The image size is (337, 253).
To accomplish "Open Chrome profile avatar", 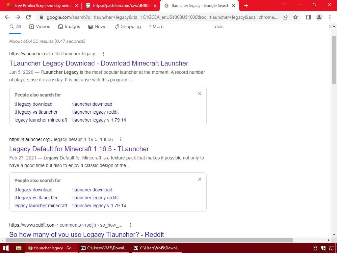I will click(319, 17).
